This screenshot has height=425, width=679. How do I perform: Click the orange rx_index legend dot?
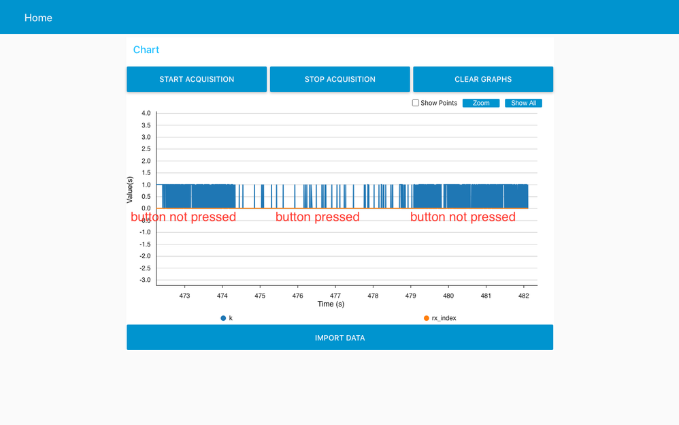[426, 318]
